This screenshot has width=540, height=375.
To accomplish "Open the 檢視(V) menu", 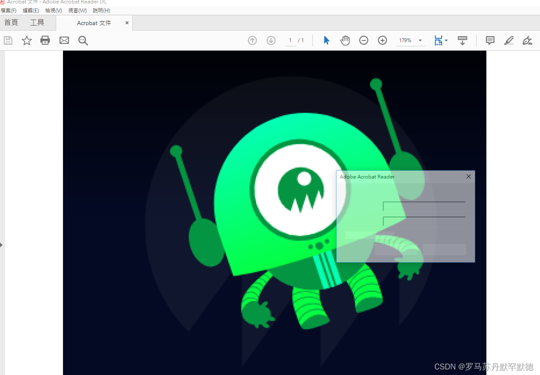I will point(54,11).
